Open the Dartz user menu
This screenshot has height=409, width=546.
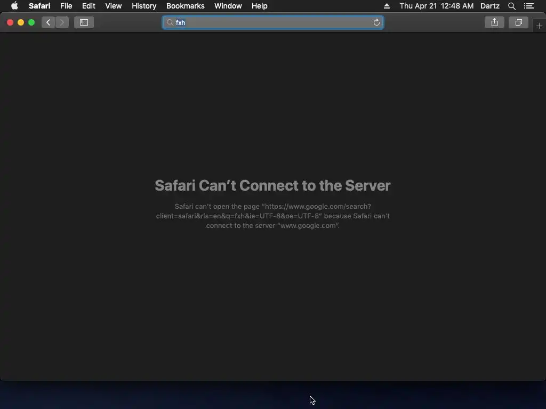489,6
